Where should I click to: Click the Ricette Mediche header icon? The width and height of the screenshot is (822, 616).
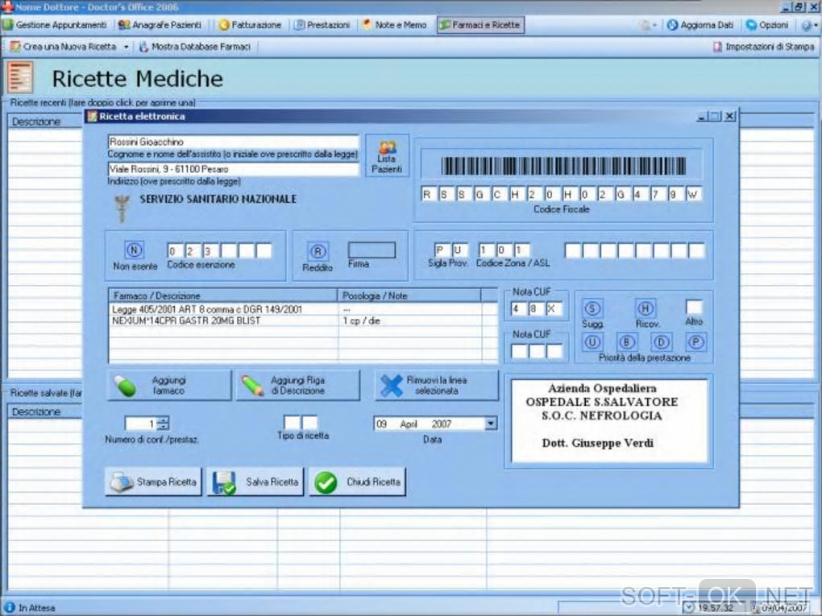pyautogui.click(x=20, y=77)
